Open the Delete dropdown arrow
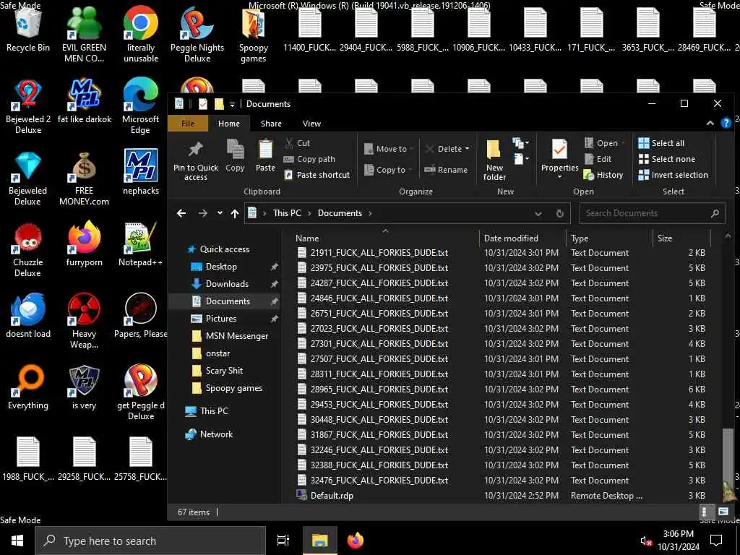The width and height of the screenshot is (740, 555). pyautogui.click(x=468, y=149)
